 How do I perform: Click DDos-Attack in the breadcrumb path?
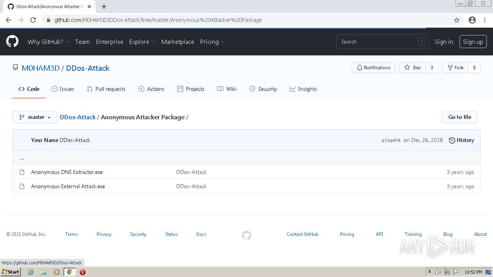click(x=78, y=117)
